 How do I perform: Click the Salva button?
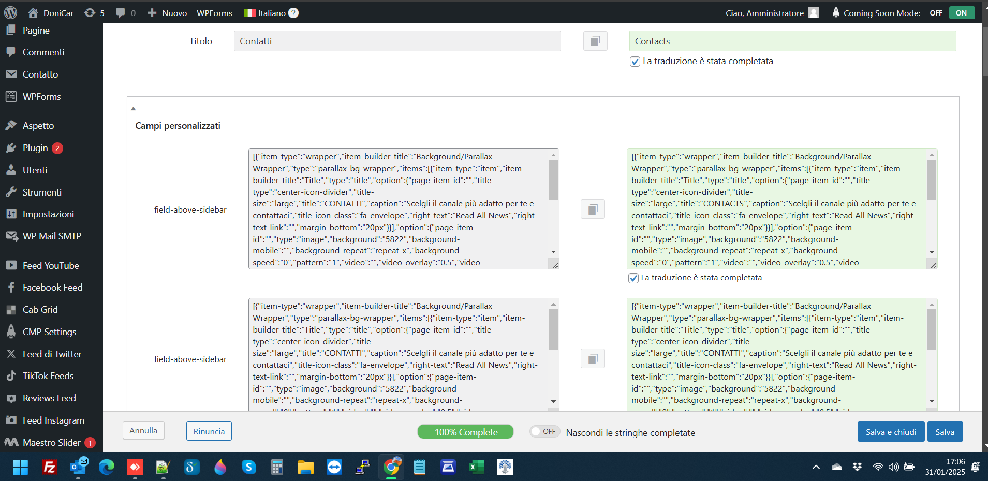945,432
